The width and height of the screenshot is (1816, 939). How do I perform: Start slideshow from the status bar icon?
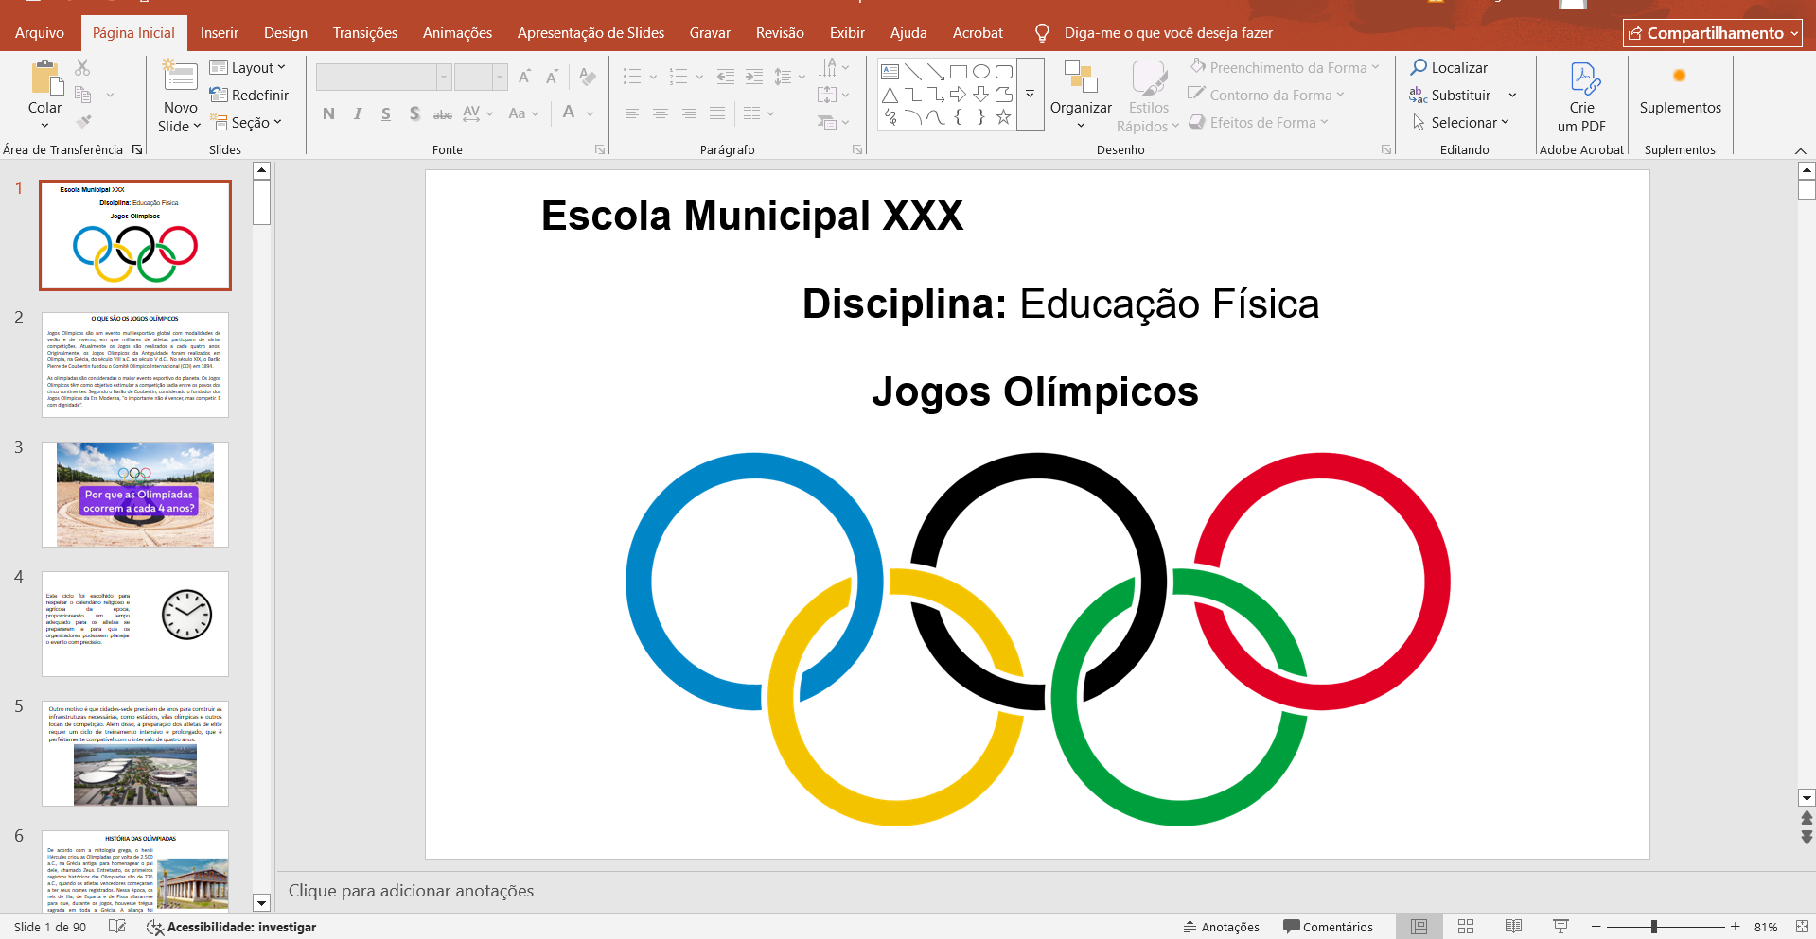[x=1560, y=927]
